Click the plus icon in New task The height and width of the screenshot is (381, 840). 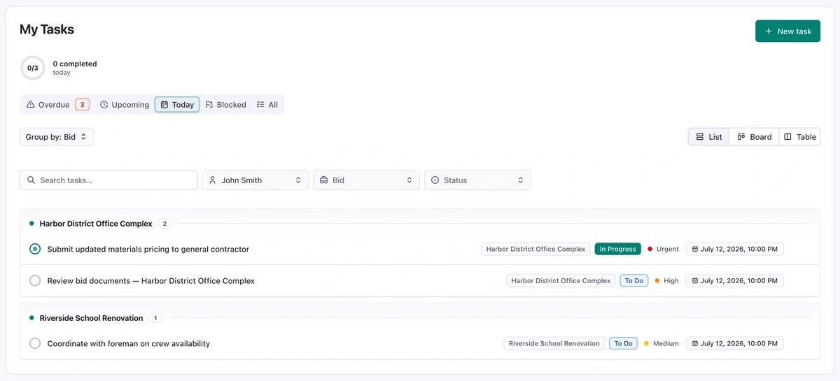tap(769, 31)
